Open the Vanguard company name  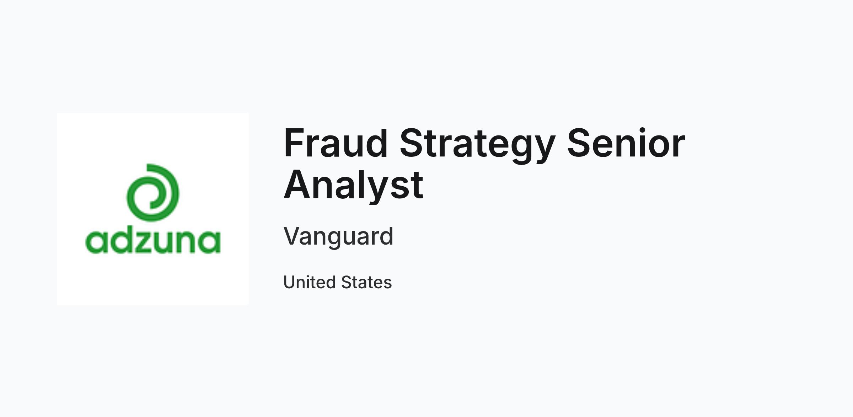click(x=338, y=237)
